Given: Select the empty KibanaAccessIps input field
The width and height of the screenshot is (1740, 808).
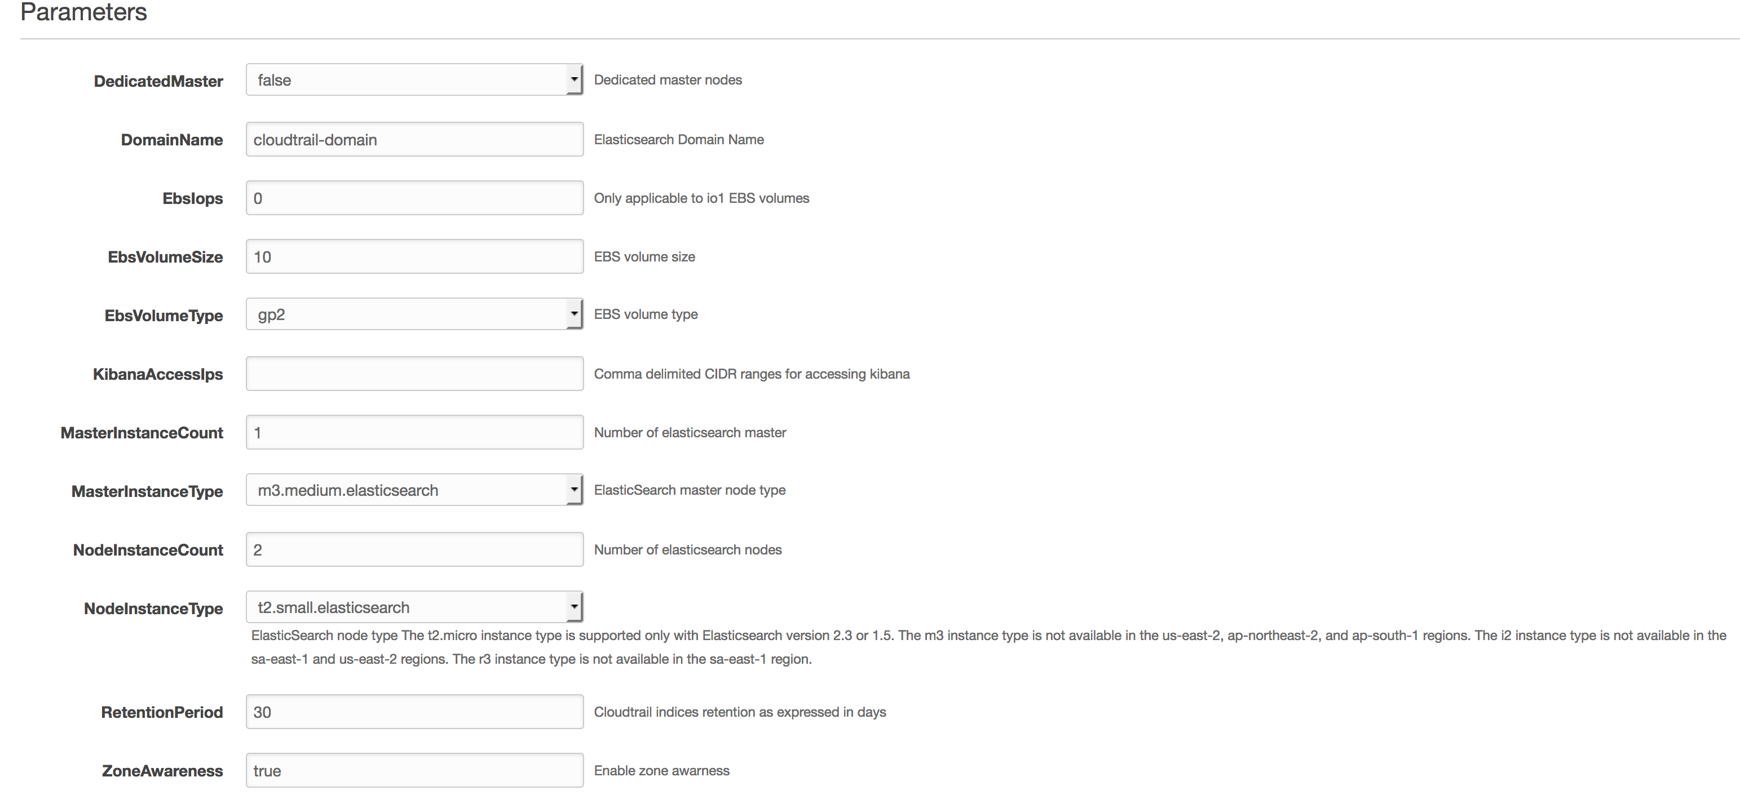Looking at the screenshot, I should [414, 374].
